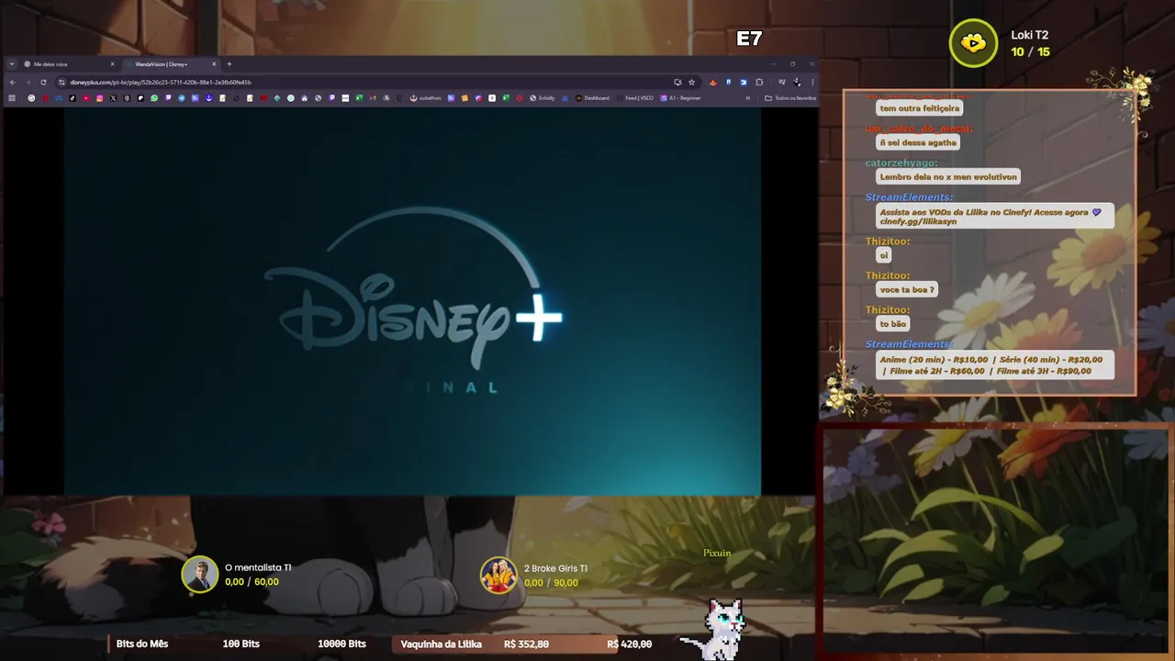Viewport: 1175px width, 661px height.
Task: Open the Threads bookmark
Action: [127, 97]
